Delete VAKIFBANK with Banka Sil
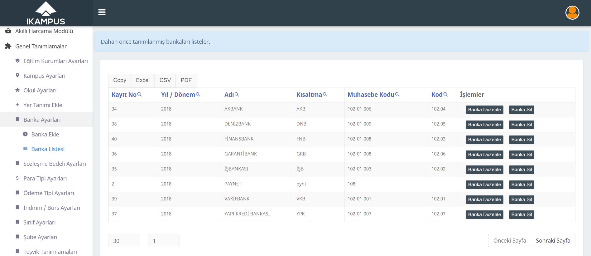 click(521, 199)
